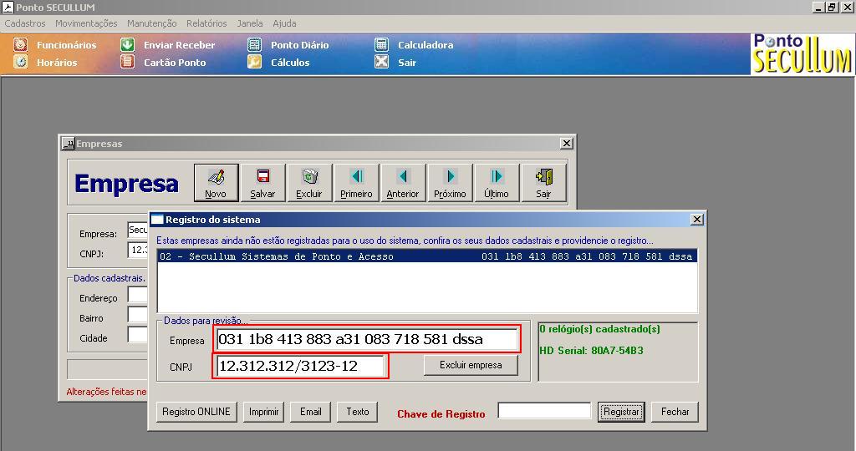Click the Sair door icon in the Empresas window
The height and width of the screenshot is (451, 856).
543,183
